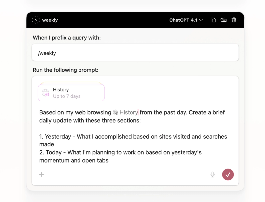
Task: Open the History context card
Action: coord(71,93)
